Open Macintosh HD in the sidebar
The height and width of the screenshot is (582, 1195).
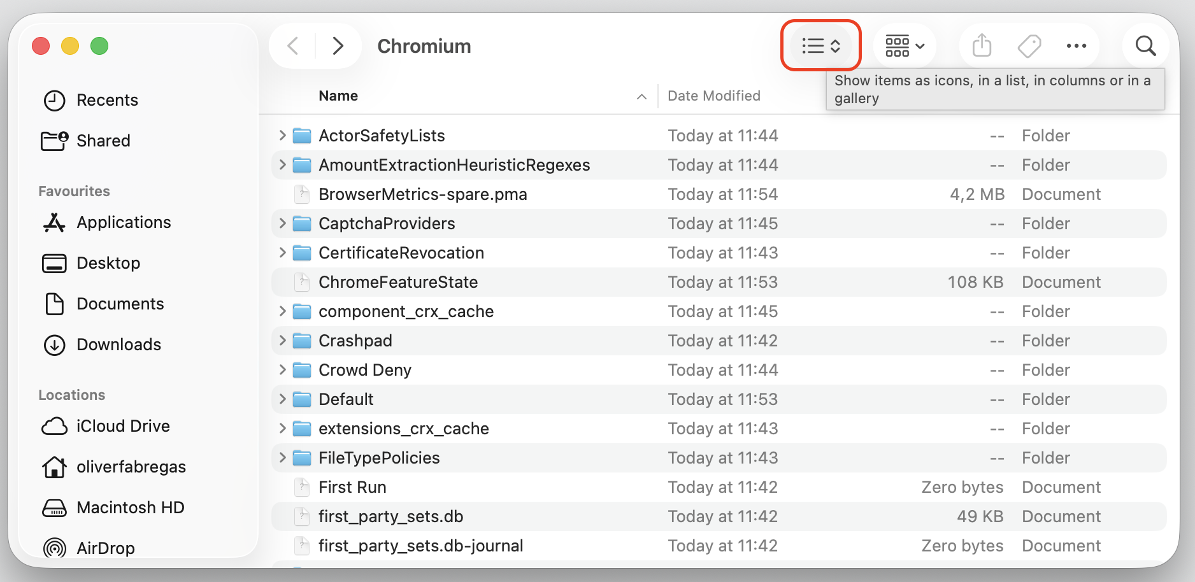pyautogui.click(x=113, y=507)
